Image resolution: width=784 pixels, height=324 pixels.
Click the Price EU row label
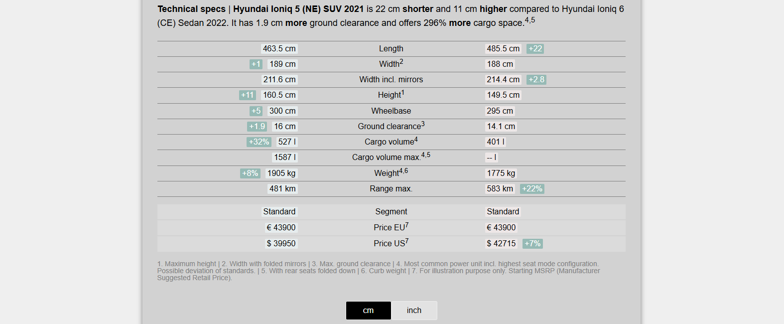(x=391, y=227)
